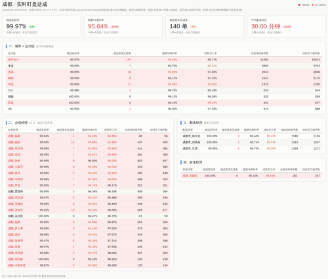Select the 2913 rider count cell

coord(265,72)
